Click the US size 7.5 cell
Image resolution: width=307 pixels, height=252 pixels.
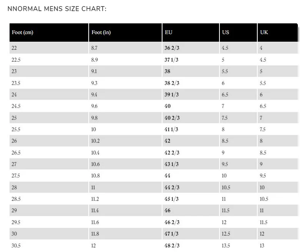pyautogui.click(x=238, y=118)
